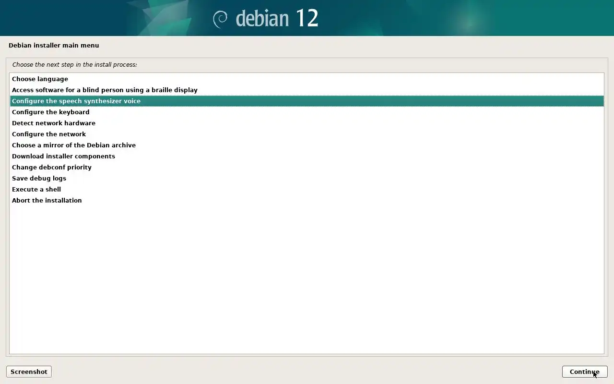Select Abort the installation entry
614x384 pixels.
(307, 200)
